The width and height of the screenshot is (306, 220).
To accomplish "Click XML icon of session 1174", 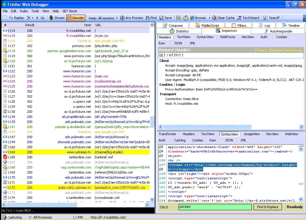I will pos(5,198).
